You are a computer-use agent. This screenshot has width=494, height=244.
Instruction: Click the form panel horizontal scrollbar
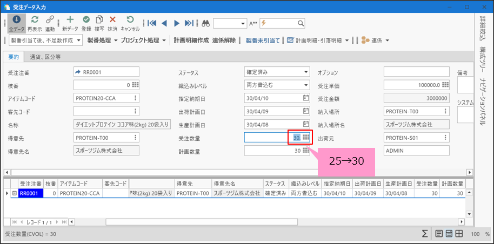point(238,172)
